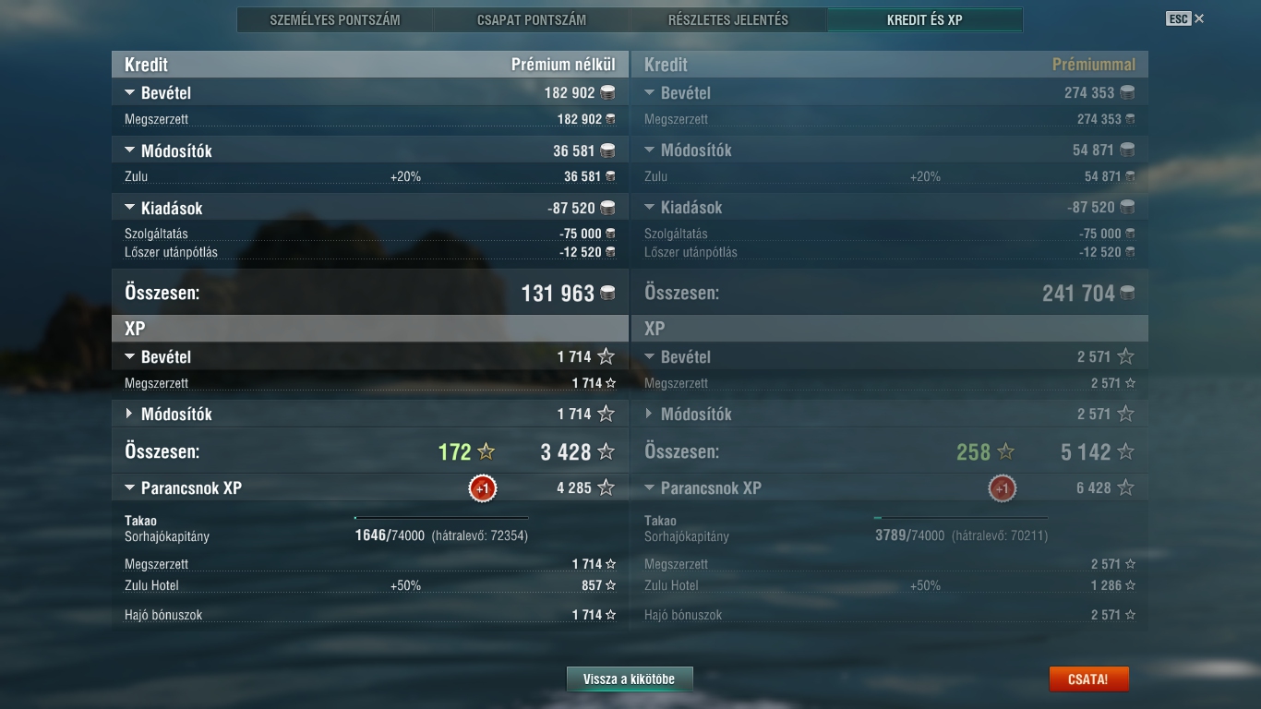Click the X icon next to ESC
The width and height of the screenshot is (1261, 709).
[x=1199, y=18]
